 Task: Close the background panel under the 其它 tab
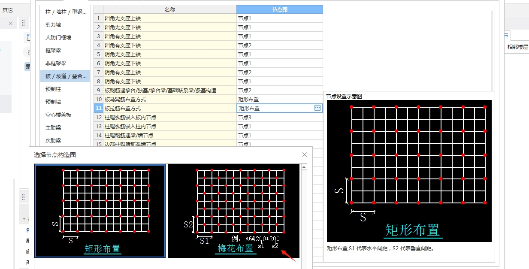(11, 24)
